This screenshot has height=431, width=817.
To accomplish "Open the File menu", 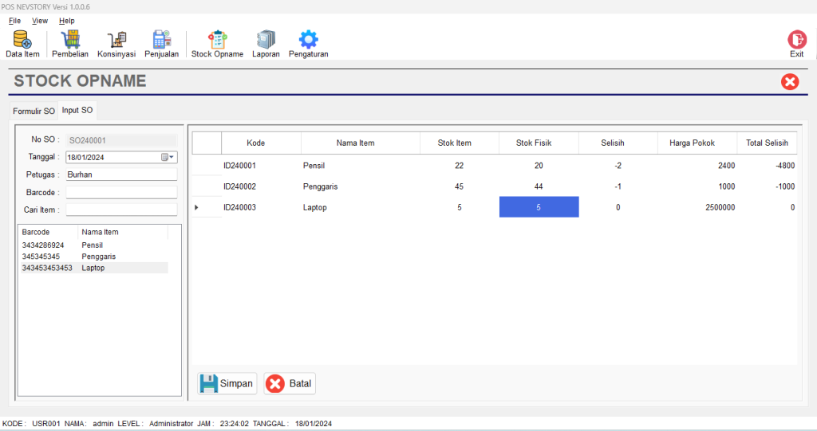I will (14, 21).
